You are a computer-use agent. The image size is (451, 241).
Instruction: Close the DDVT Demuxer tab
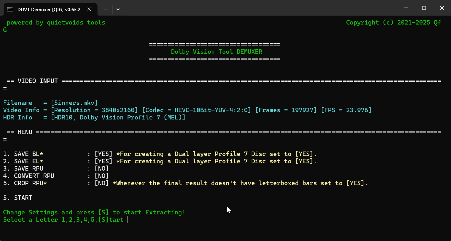click(89, 9)
